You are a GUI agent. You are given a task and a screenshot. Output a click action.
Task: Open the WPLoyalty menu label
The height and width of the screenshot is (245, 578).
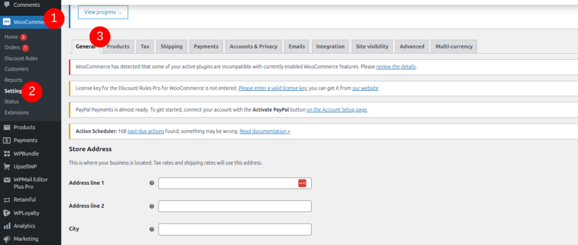click(26, 213)
